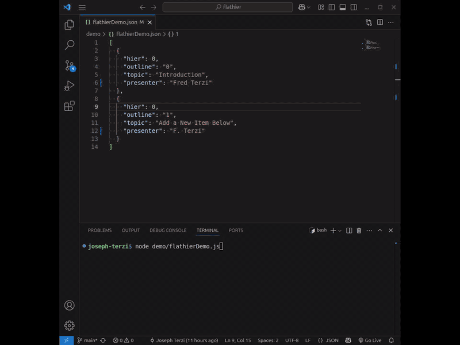Image resolution: width=460 pixels, height=345 pixels.
Task: Start the Go Live server
Action: 370,340
